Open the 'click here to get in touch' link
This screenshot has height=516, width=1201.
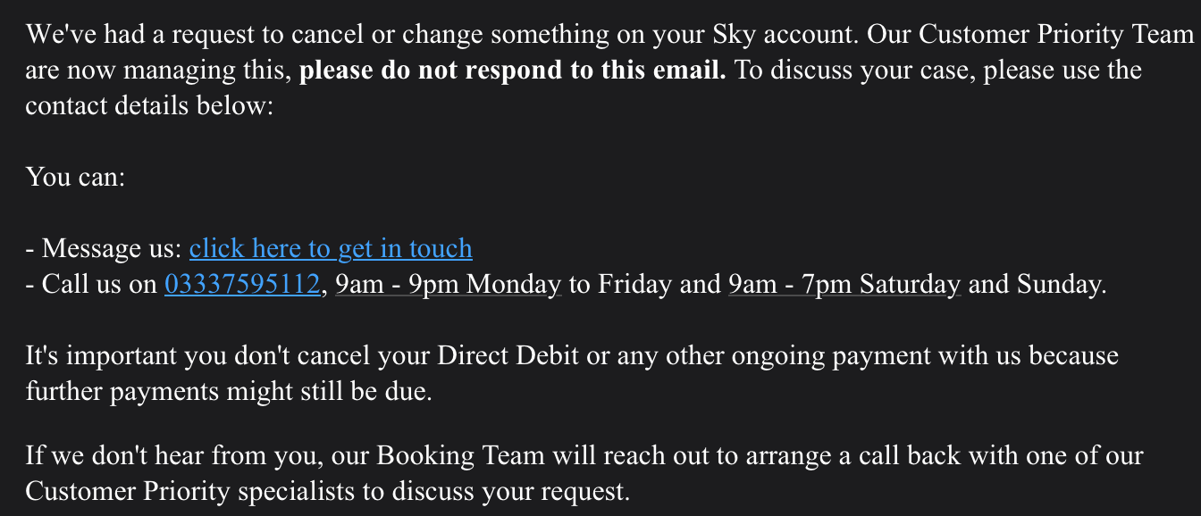click(x=331, y=248)
